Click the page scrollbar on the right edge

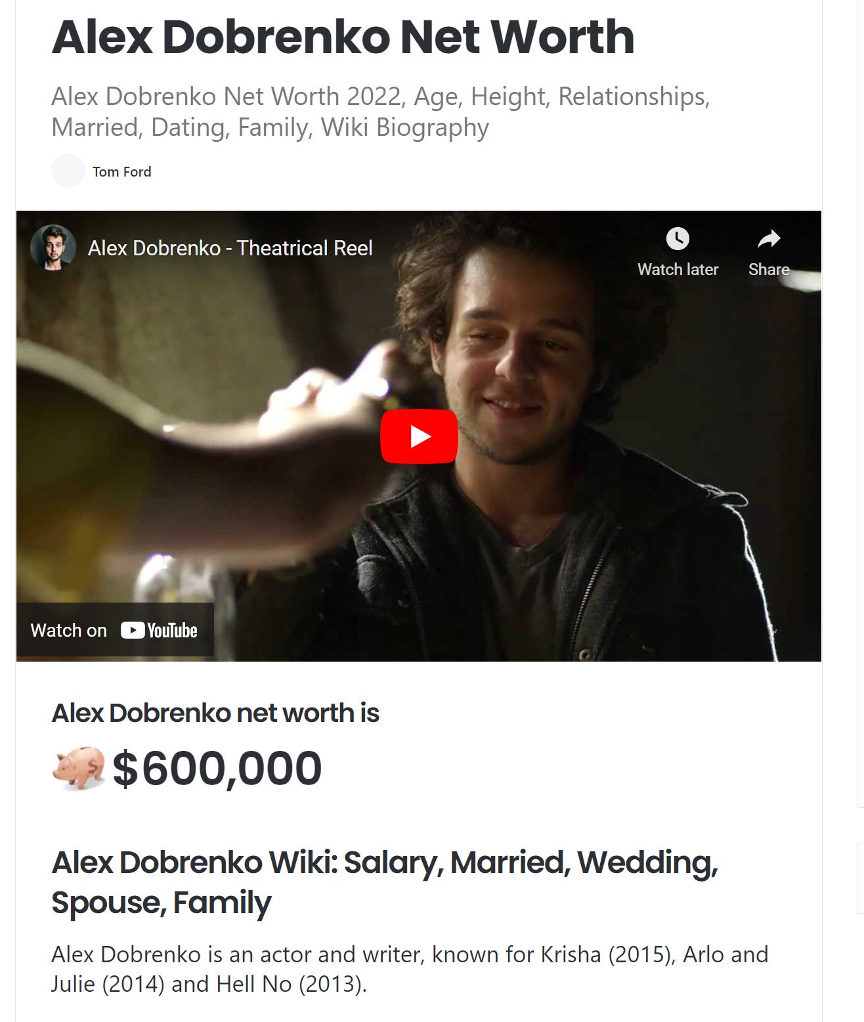click(x=859, y=459)
